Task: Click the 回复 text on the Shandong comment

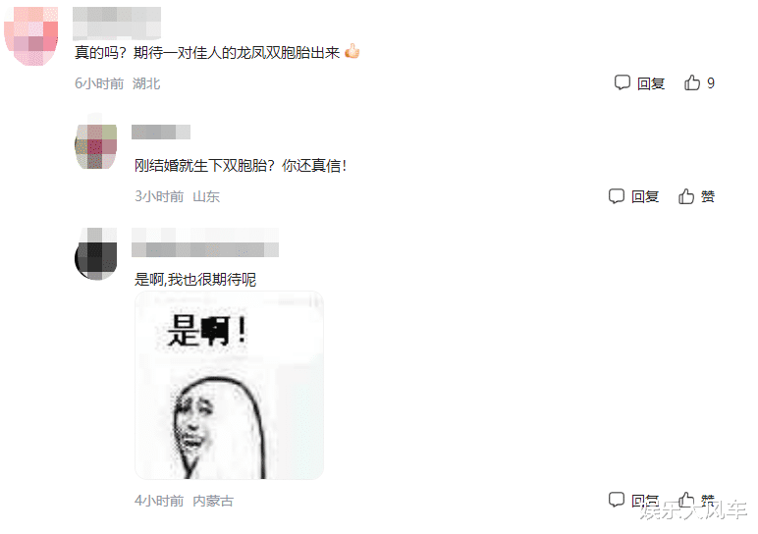Action: (x=645, y=196)
